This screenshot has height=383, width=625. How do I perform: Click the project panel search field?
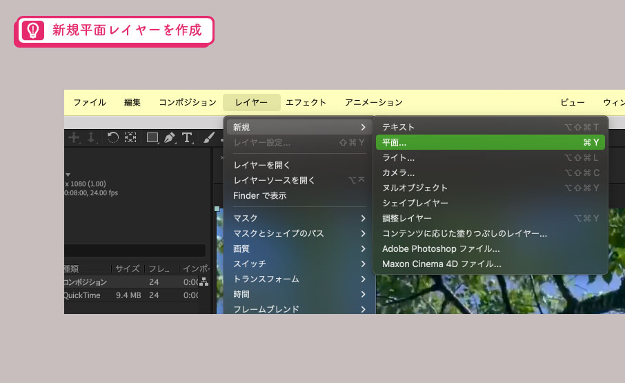click(135, 251)
